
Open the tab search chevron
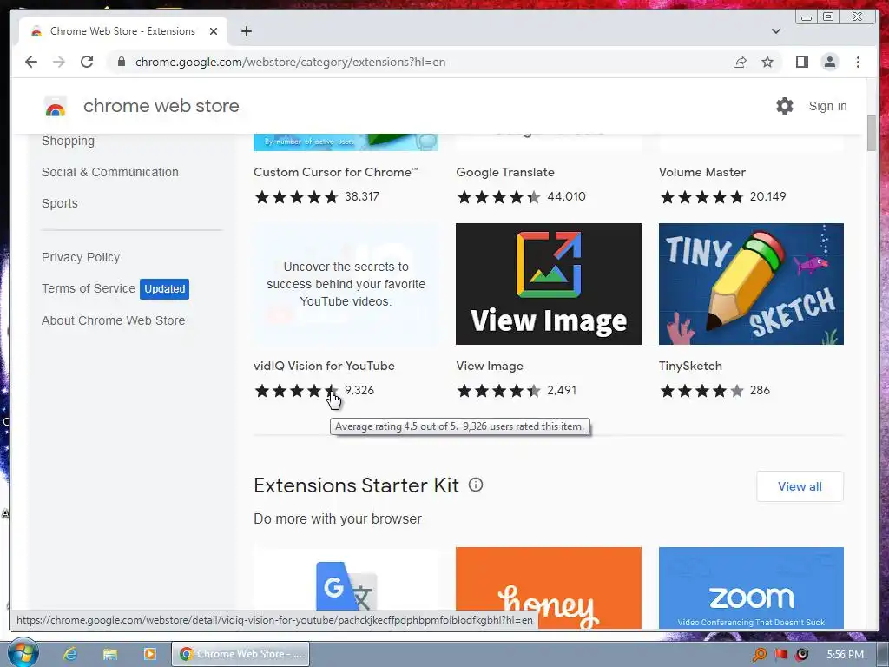(x=776, y=31)
